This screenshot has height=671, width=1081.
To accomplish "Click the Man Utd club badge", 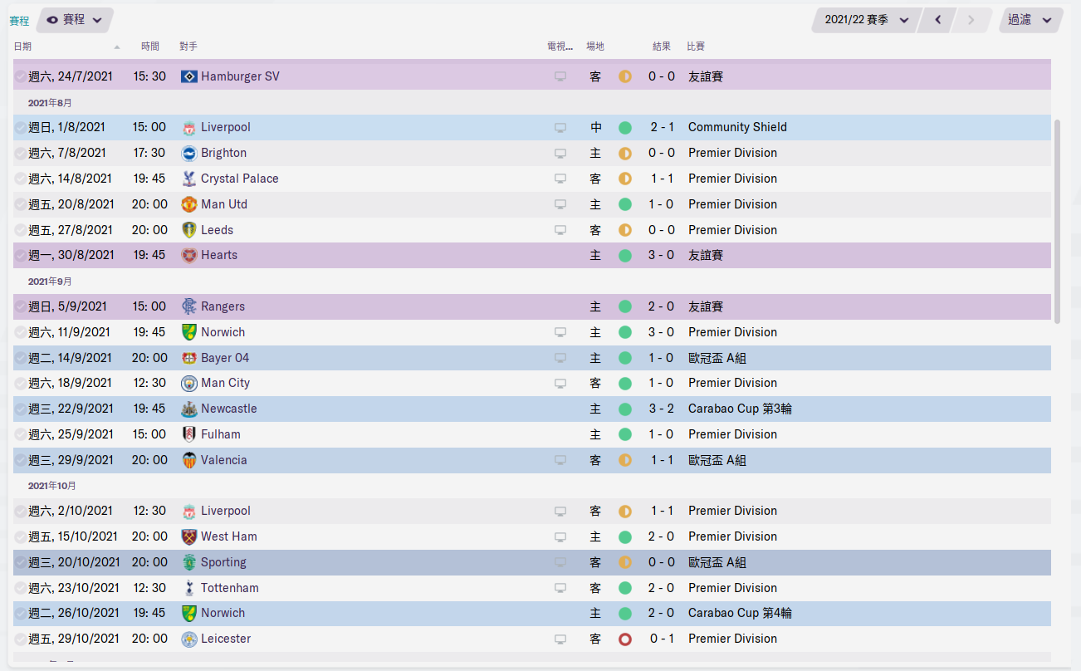I will point(189,204).
